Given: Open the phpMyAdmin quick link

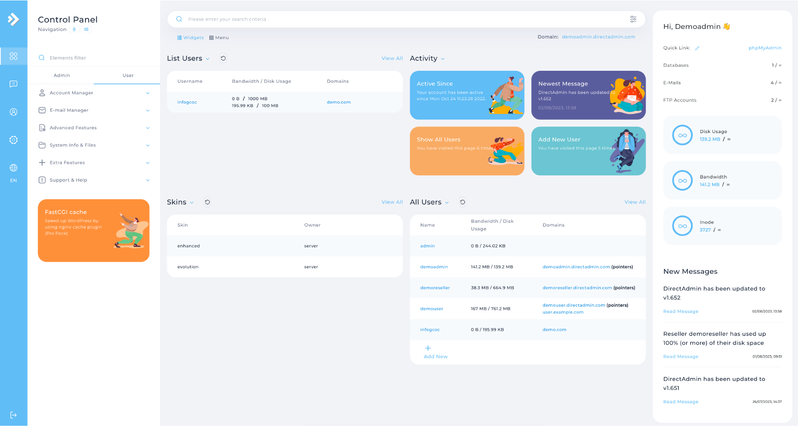Looking at the screenshot, I should coord(765,48).
